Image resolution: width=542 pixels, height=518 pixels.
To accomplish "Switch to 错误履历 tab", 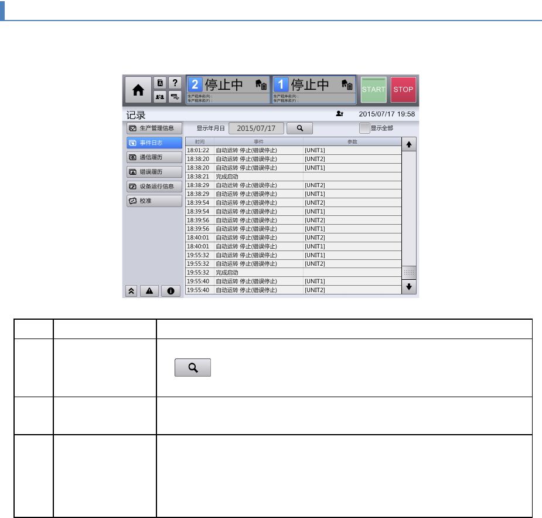I will (154, 172).
